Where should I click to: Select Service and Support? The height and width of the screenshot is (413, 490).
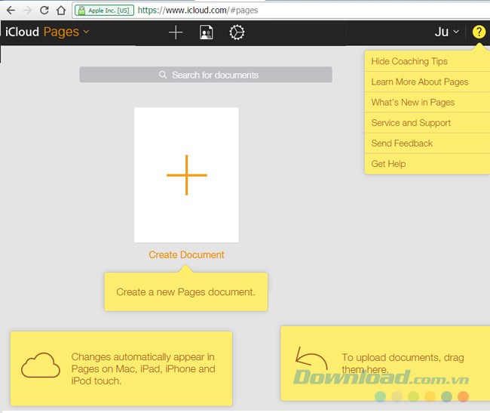coord(427,123)
